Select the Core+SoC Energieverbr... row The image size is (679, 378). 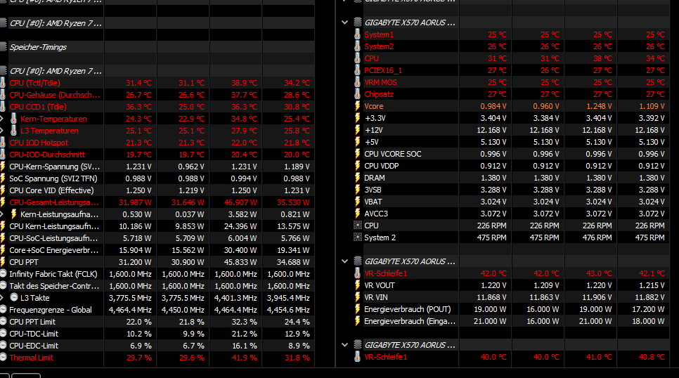coord(157,250)
